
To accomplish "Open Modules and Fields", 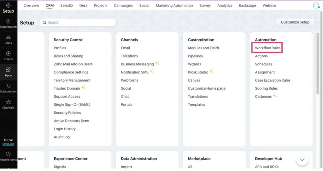I will point(203,48).
